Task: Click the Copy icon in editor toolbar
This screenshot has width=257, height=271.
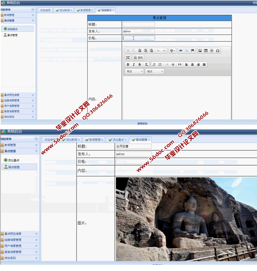Action: pos(134,51)
